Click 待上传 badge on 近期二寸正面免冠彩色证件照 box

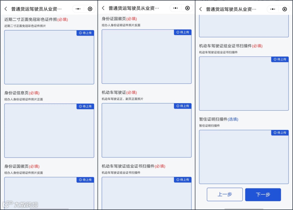(85, 33)
